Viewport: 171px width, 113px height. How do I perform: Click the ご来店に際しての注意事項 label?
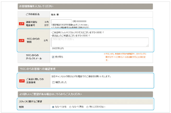pyautogui.click(x=35, y=81)
